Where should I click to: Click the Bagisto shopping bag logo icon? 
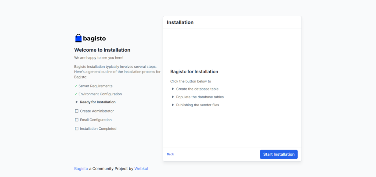78,38
